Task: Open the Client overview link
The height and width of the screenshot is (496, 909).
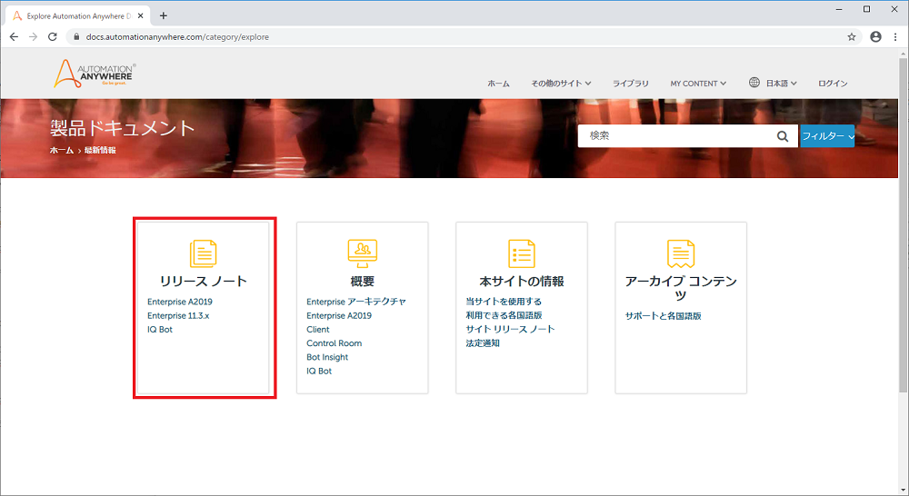Action: pos(317,330)
